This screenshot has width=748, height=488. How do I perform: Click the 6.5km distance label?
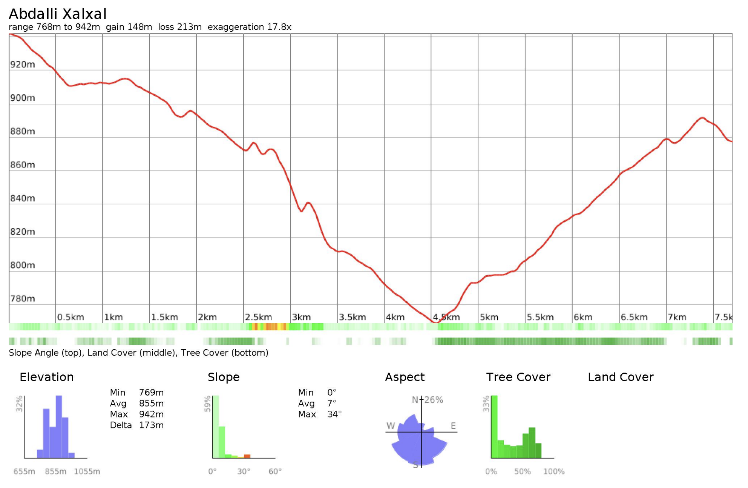635,318
